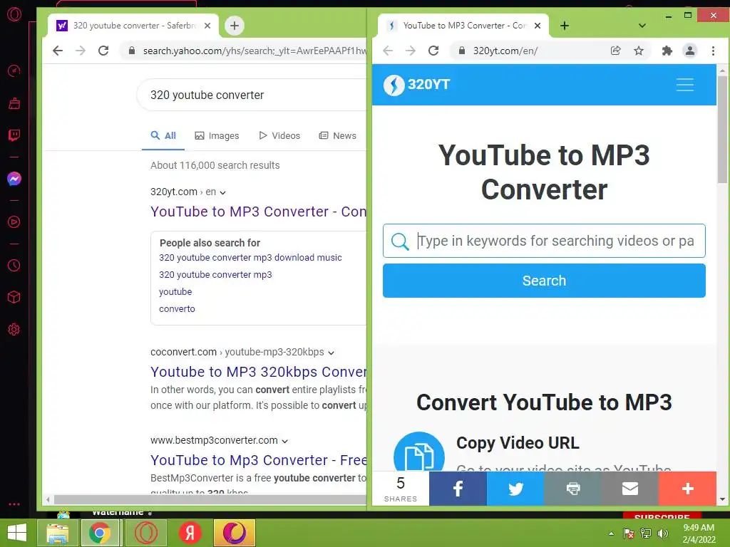Click the Yahoo address bar URL

tap(255, 51)
